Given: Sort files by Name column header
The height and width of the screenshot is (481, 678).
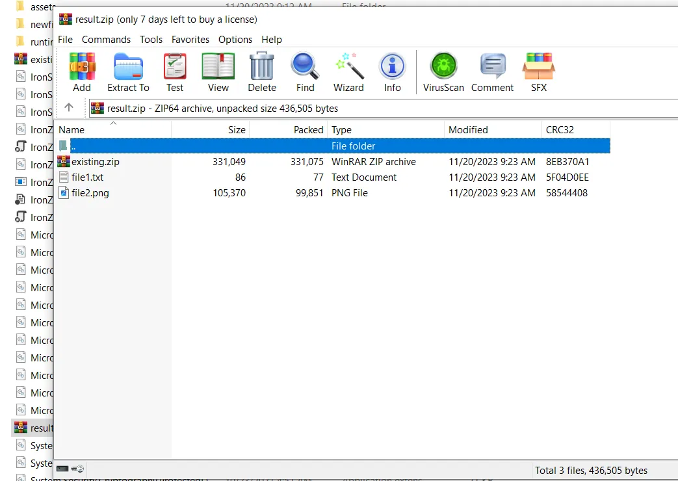Looking at the screenshot, I should coord(72,130).
